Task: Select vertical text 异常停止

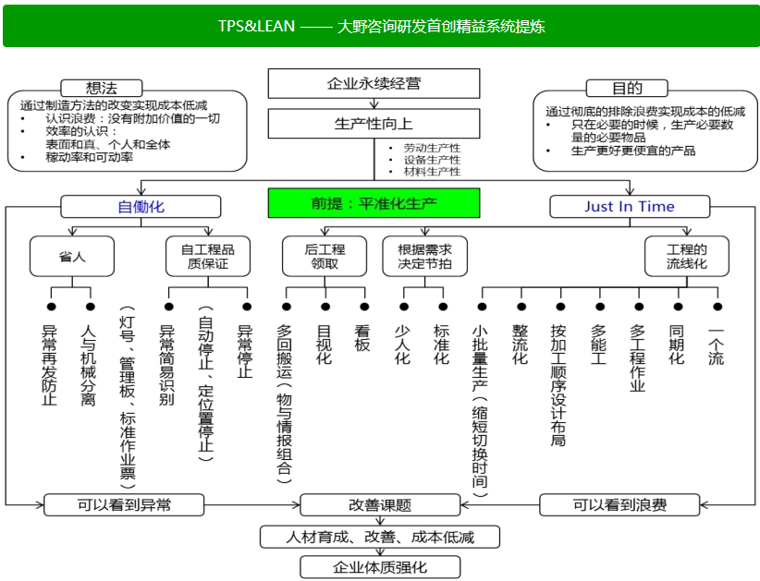Action: [x=245, y=351]
